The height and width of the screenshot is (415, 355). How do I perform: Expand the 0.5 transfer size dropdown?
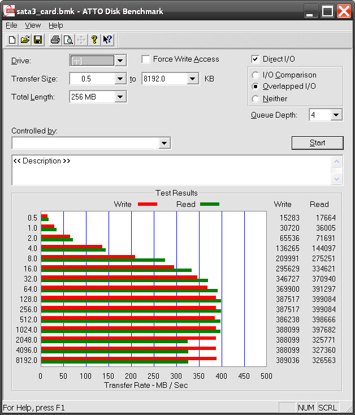[120, 79]
